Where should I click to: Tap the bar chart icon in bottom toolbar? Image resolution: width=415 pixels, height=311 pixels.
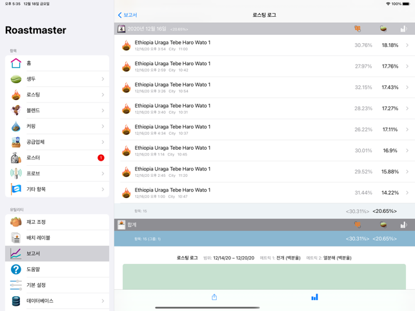click(x=314, y=297)
